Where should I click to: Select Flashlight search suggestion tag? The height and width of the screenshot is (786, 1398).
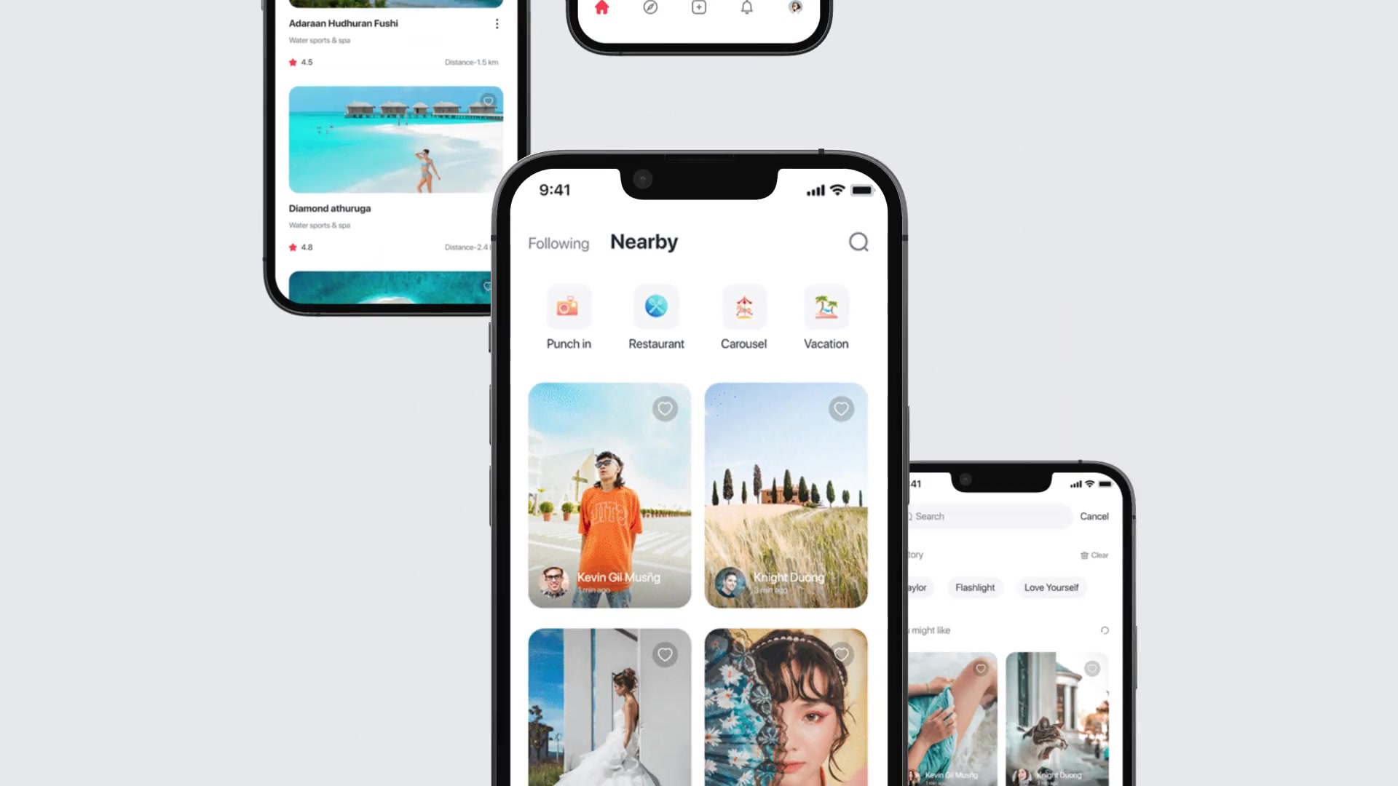pyautogui.click(x=974, y=587)
